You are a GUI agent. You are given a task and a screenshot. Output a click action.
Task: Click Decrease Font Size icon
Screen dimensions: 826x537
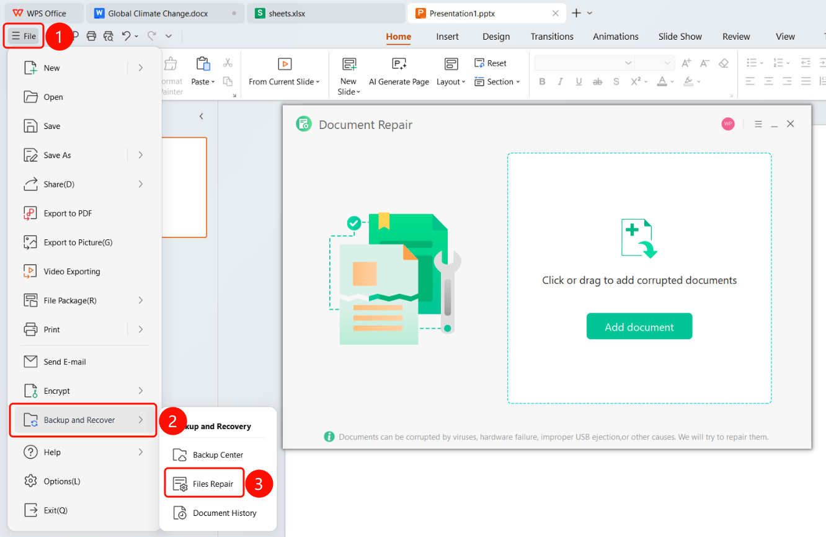tap(704, 63)
